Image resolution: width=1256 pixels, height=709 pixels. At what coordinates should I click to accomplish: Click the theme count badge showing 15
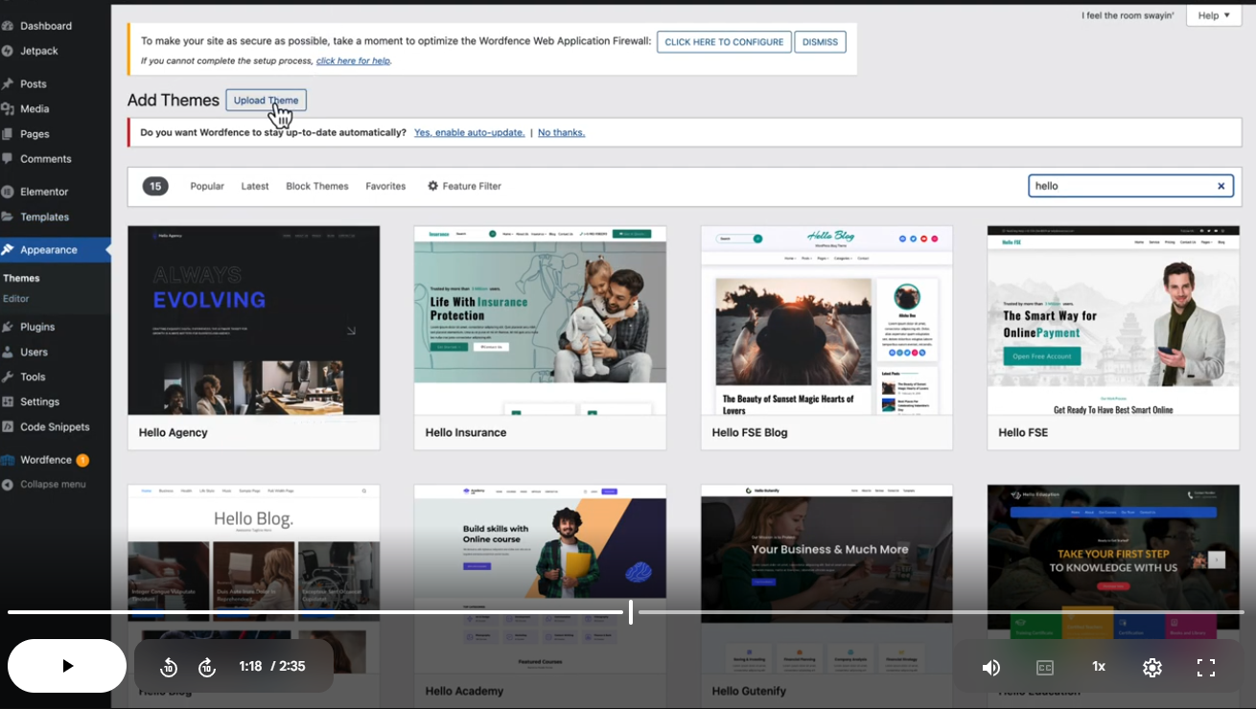[155, 186]
